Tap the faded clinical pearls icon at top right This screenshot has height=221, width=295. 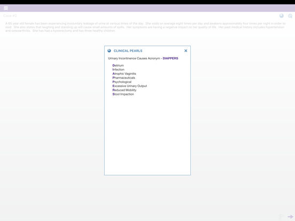282,16
